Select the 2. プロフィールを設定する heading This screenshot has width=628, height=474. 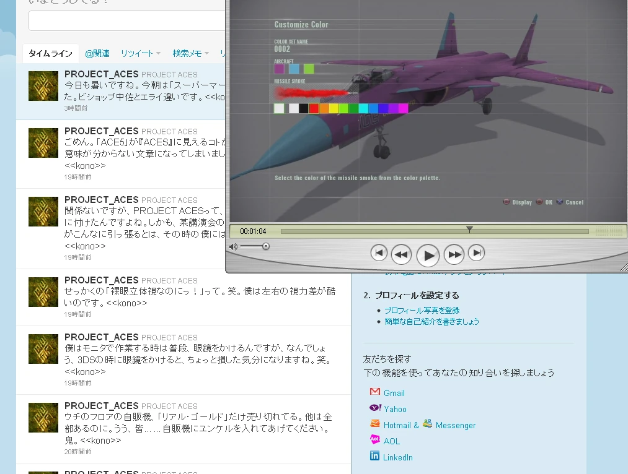[x=411, y=295]
